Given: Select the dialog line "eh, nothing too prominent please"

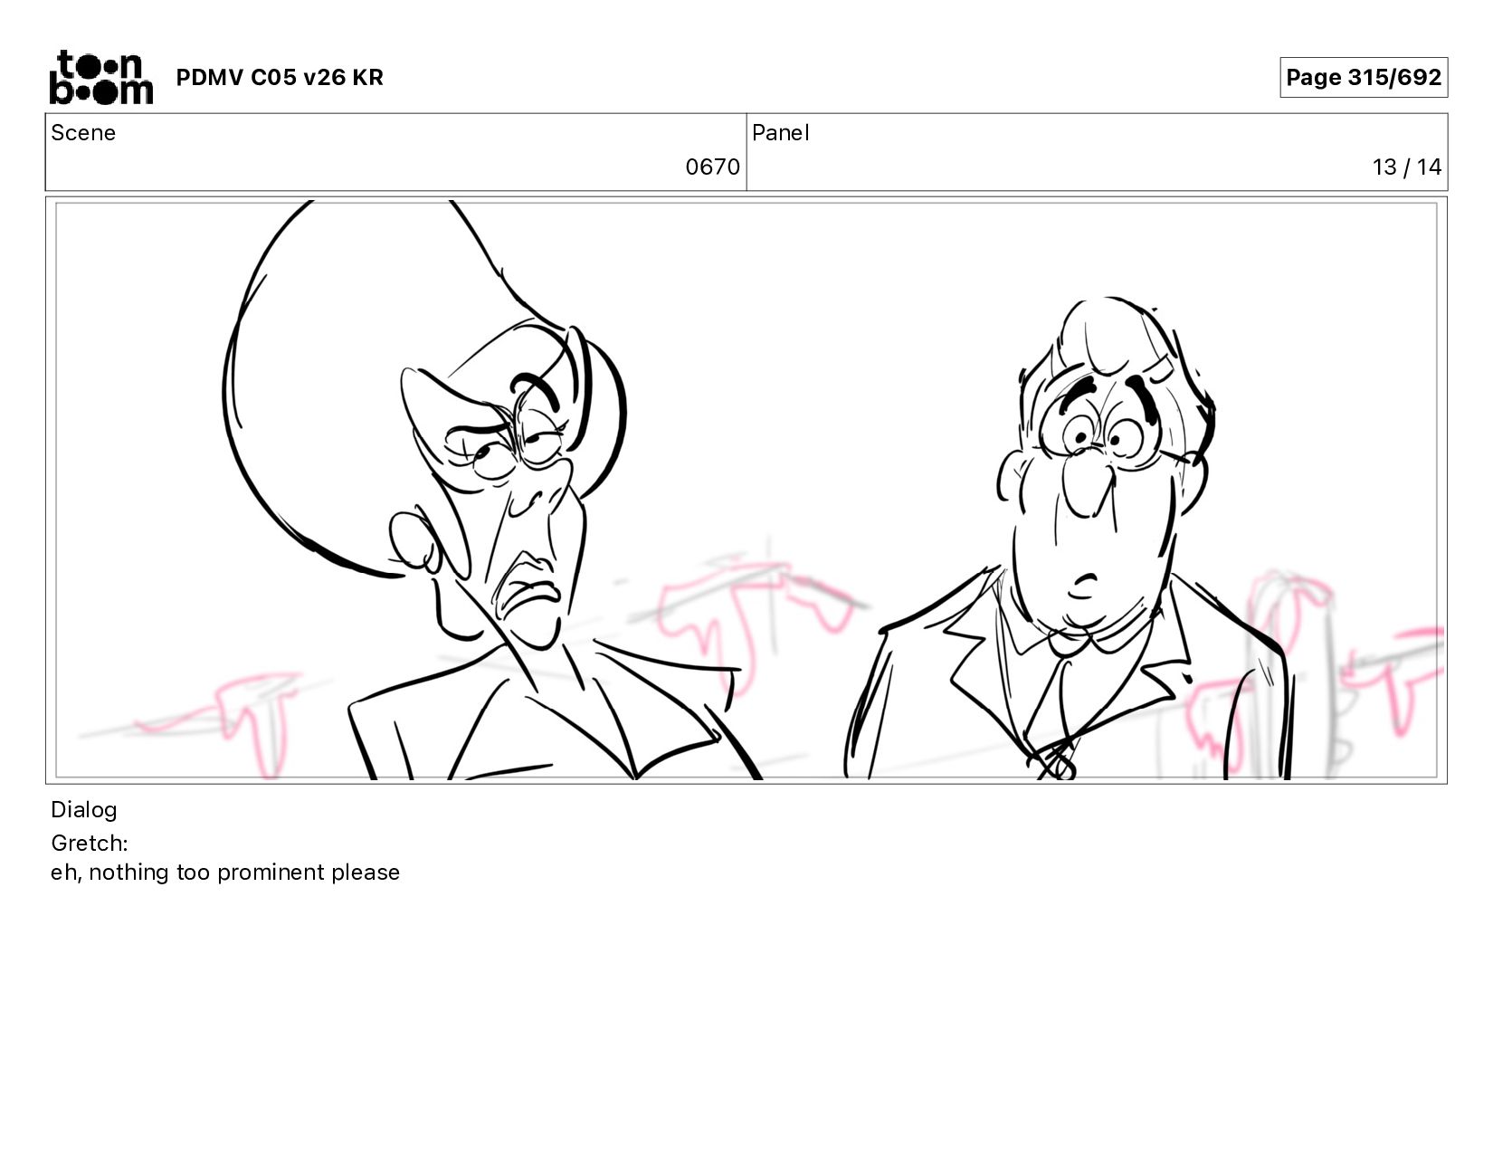Looking at the screenshot, I should point(225,873).
